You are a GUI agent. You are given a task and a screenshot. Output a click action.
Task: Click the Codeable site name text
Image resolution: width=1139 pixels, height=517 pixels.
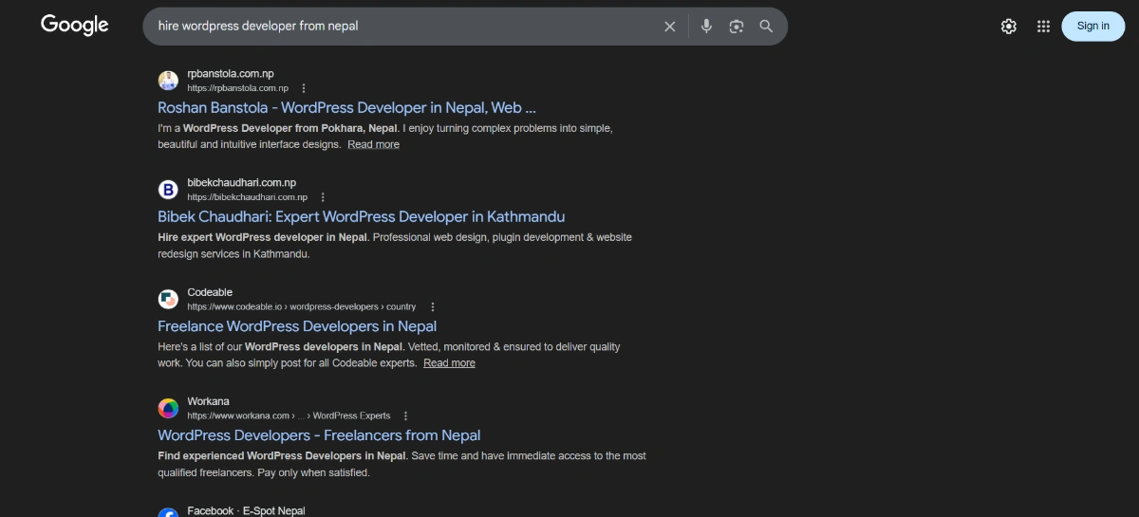pos(210,292)
